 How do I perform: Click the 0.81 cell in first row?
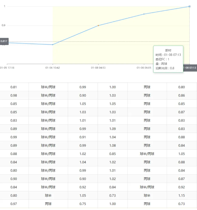14,87
